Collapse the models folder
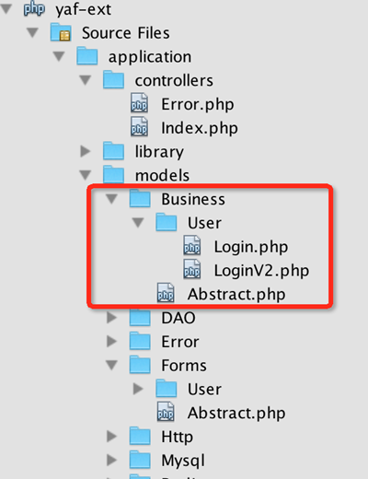 click(x=86, y=175)
